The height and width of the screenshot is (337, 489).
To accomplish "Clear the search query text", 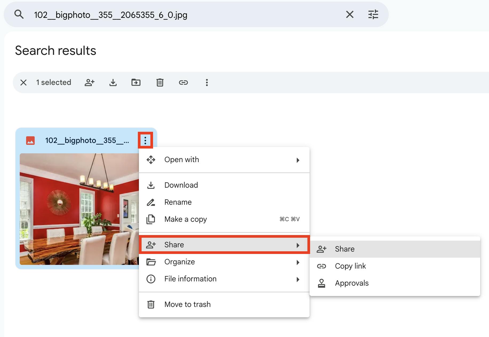I will (350, 14).
